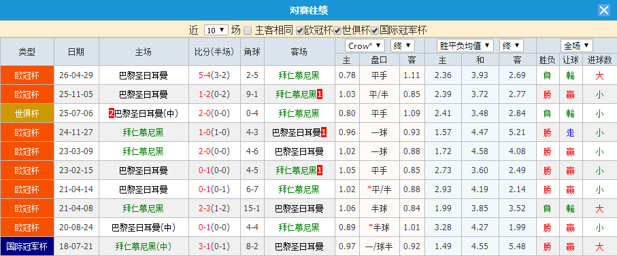
Task: Click 拜仁慕尼黑(中) home team on 18-07-21
Action: tap(144, 246)
